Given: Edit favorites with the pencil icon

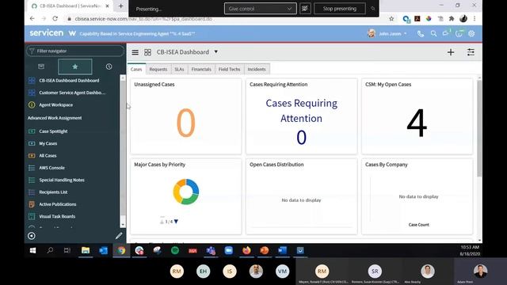Looking at the screenshot, I should point(119,236).
